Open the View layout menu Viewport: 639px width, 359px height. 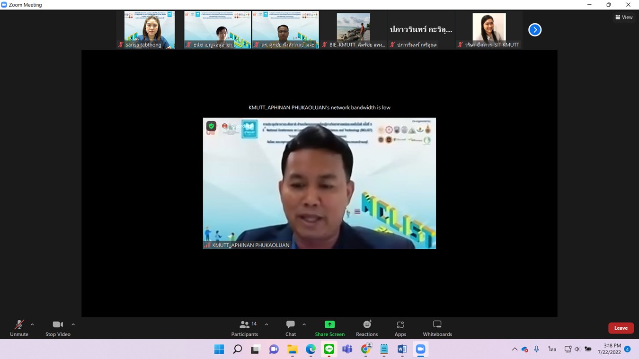click(x=624, y=17)
